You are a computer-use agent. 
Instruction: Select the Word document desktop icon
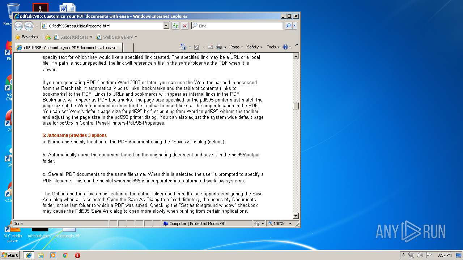click(x=67, y=8)
